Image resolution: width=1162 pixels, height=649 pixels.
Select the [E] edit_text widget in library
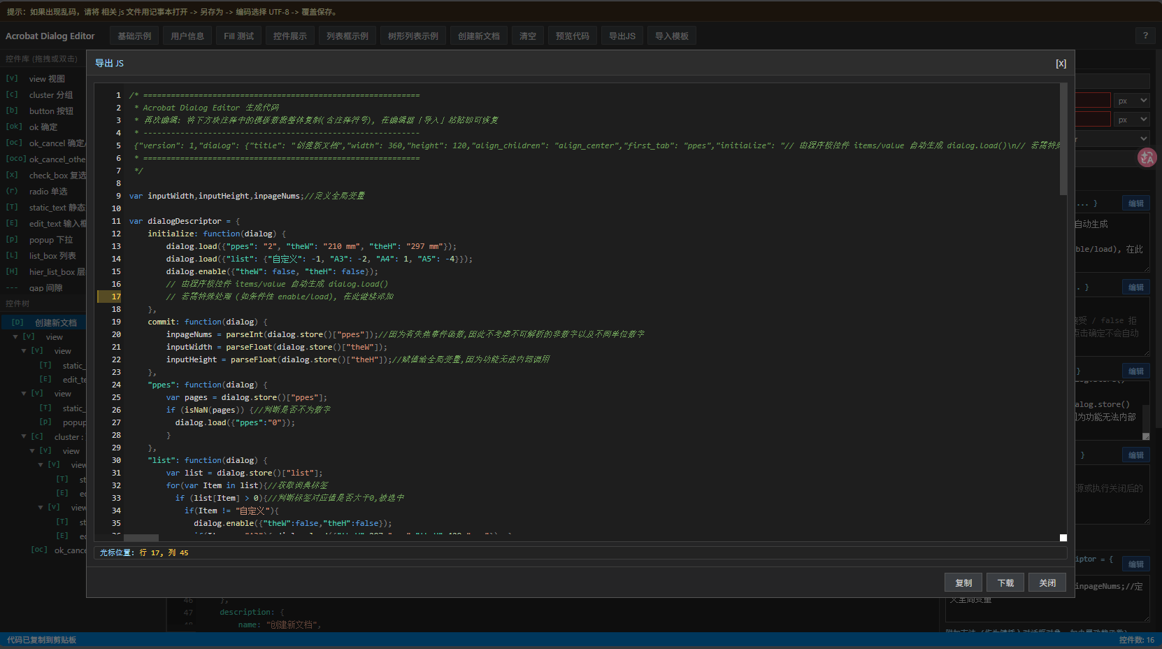[43, 224]
